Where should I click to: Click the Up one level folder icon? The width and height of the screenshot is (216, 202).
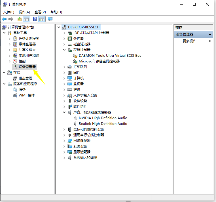coord(19,19)
